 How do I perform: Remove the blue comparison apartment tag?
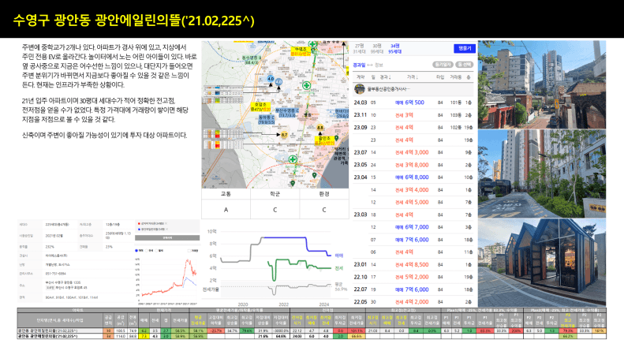166,230
